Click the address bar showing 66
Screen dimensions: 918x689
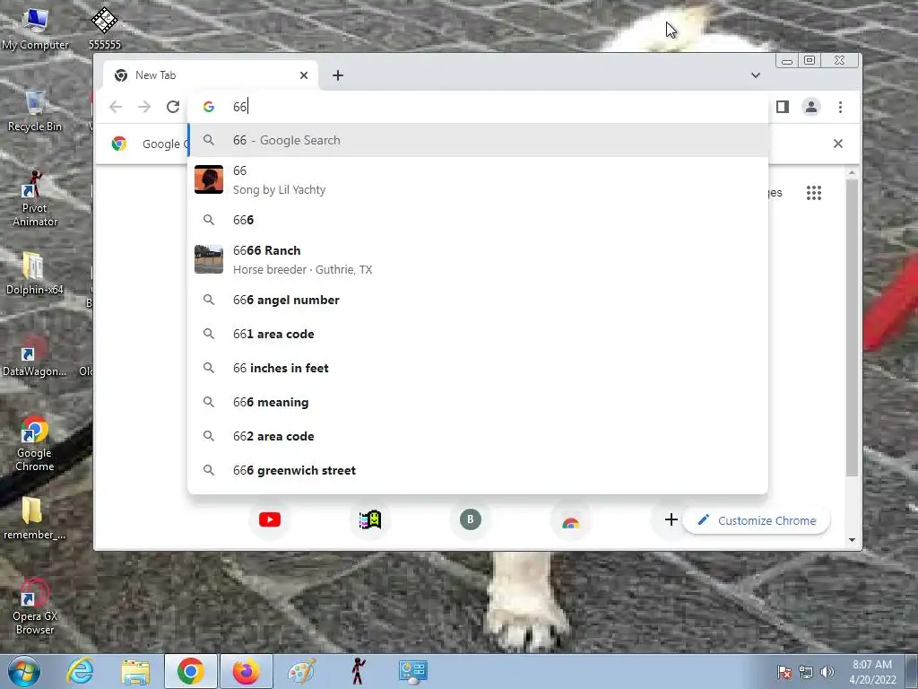pos(478,107)
